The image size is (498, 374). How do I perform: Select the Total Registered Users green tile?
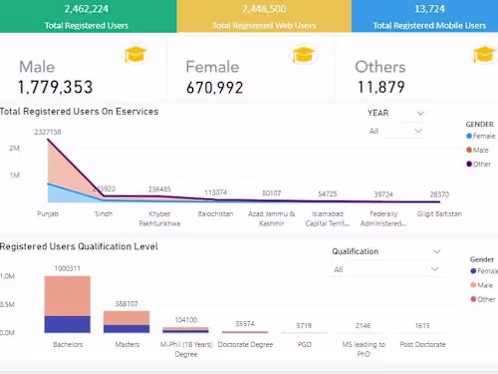pyautogui.click(x=88, y=16)
